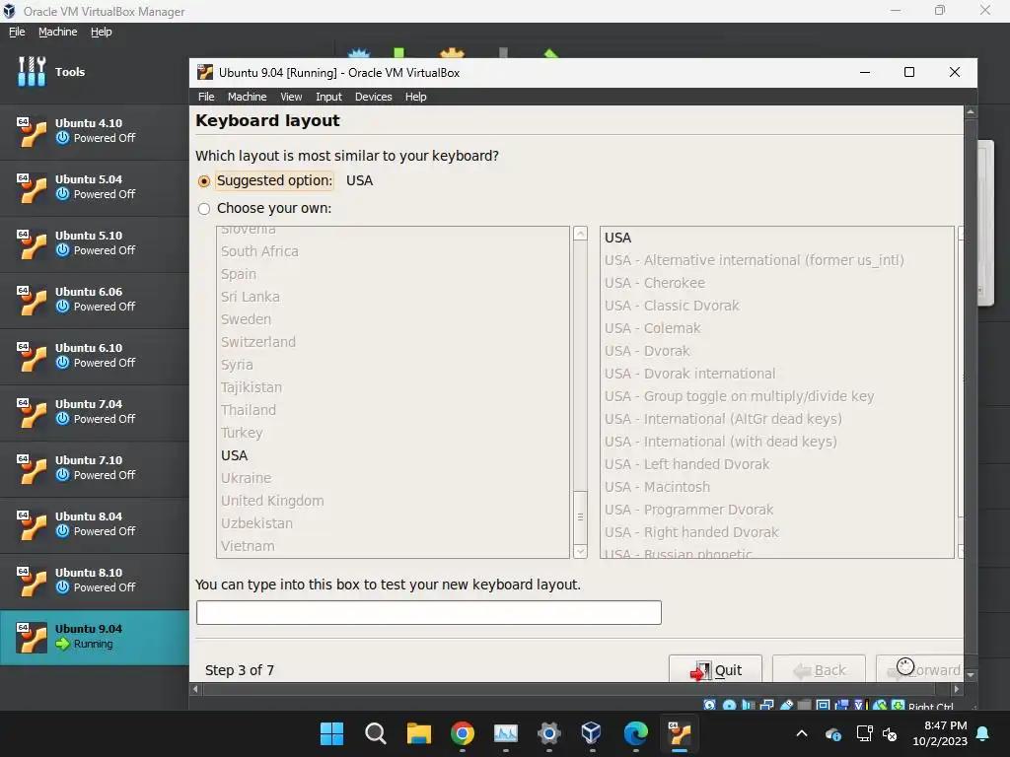Select USA - Macintosh layout variant
1010x757 pixels.
[x=657, y=487]
